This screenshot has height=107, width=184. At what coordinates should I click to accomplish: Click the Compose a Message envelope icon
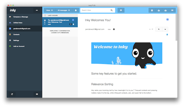tap(10, 17)
